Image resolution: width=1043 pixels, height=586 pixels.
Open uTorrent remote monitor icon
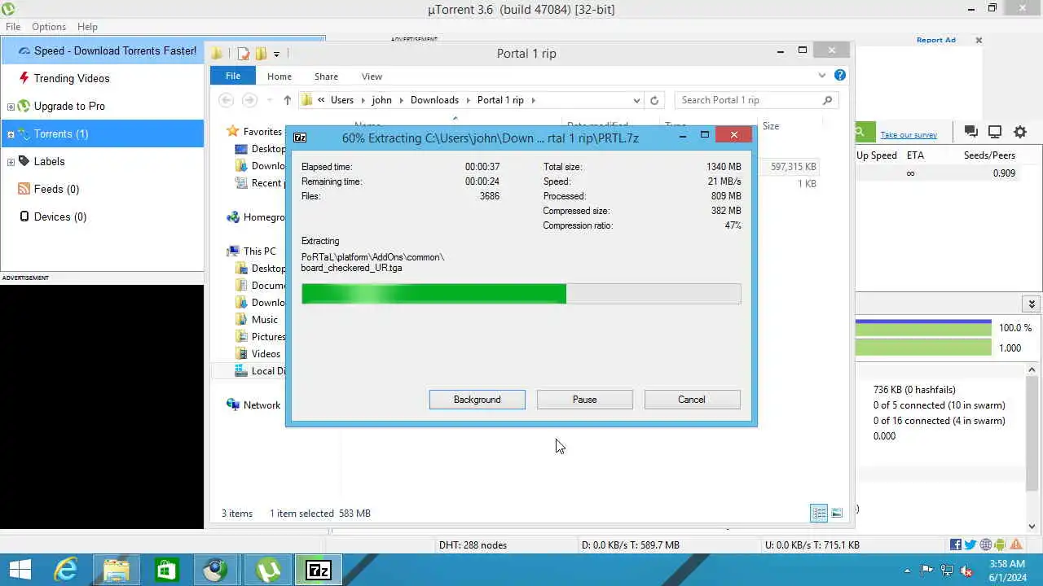click(x=995, y=132)
